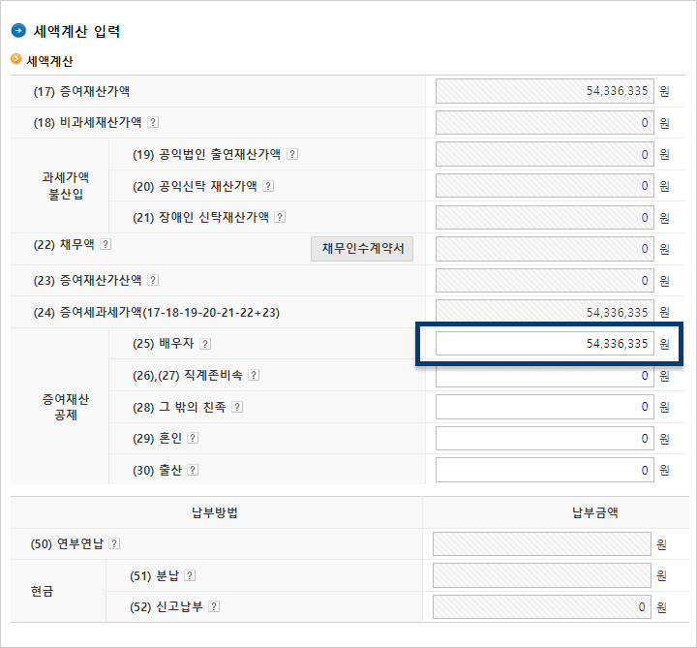Screen dimensions: 697x648
Task: Open help icon for (19) 공익법인 출연재산가액
Action: pos(292,154)
